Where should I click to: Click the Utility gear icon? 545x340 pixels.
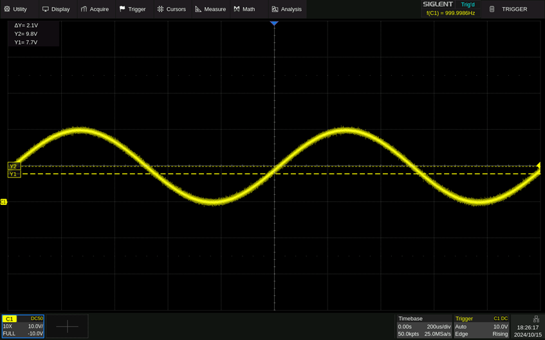click(7, 9)
